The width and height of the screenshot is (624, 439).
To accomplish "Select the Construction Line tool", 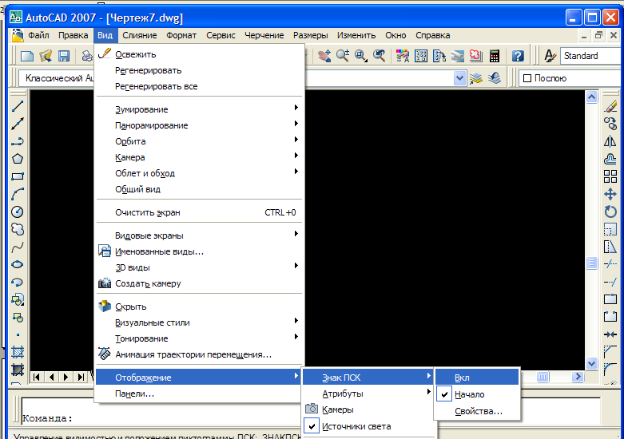I will pos(18,124).
